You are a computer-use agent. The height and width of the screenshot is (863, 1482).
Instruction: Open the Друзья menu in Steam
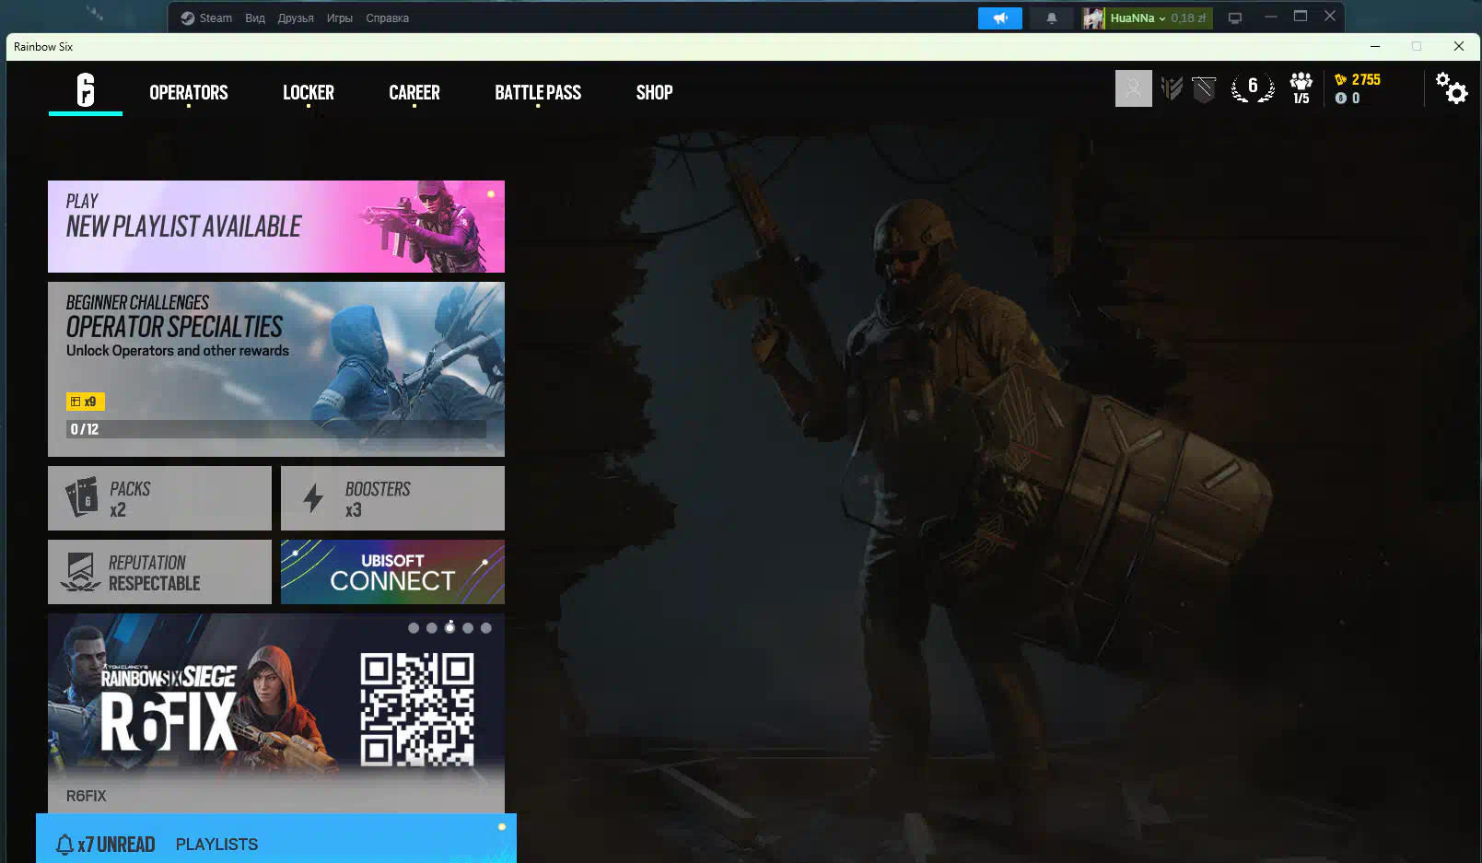[296, 17]
